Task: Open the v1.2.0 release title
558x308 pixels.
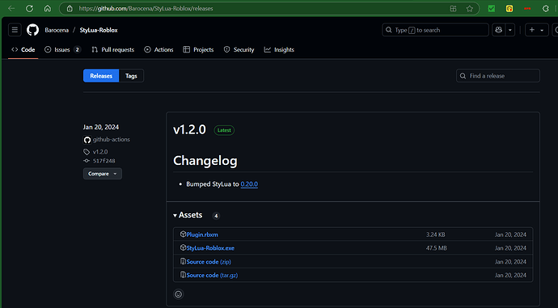Action: pyautogui.click(x=189, y=130)
